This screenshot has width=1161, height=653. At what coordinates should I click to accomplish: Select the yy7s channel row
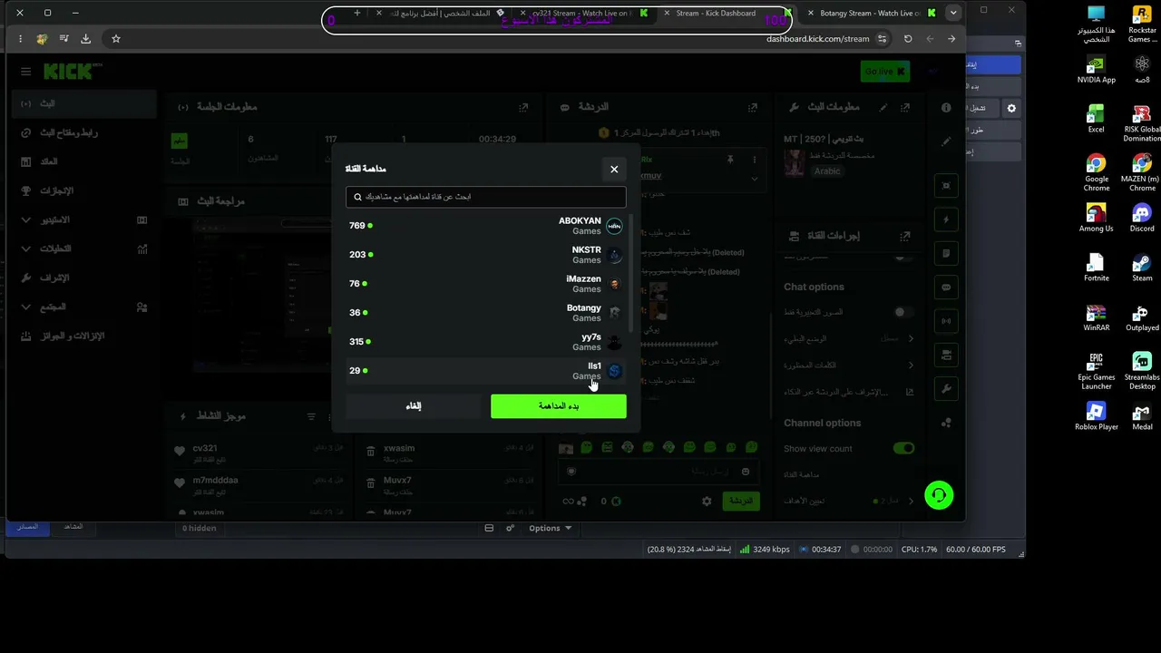pyautogui.click(x=485, y=342)
